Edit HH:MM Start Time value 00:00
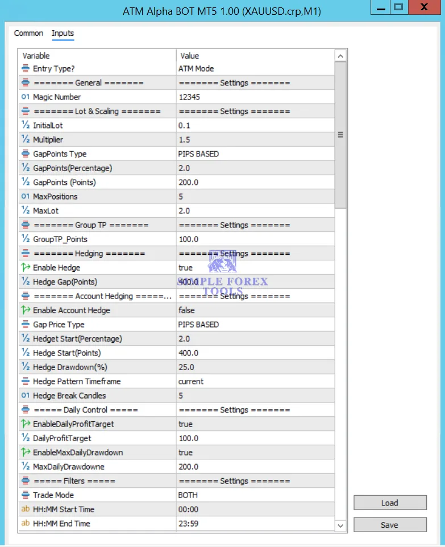The image size is (445, 547). [x=255, y=509]
